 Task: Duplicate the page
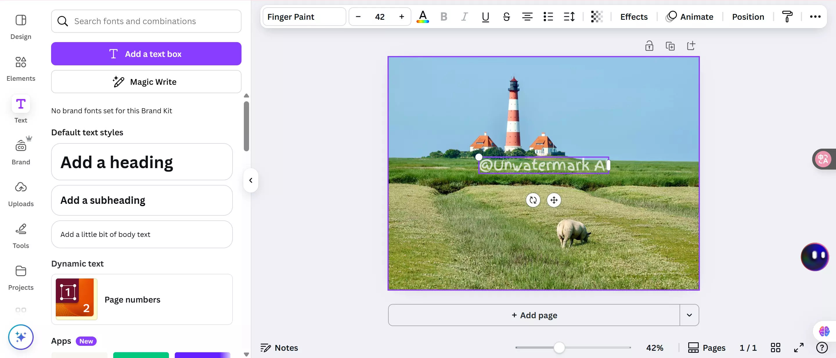[670, 46]
